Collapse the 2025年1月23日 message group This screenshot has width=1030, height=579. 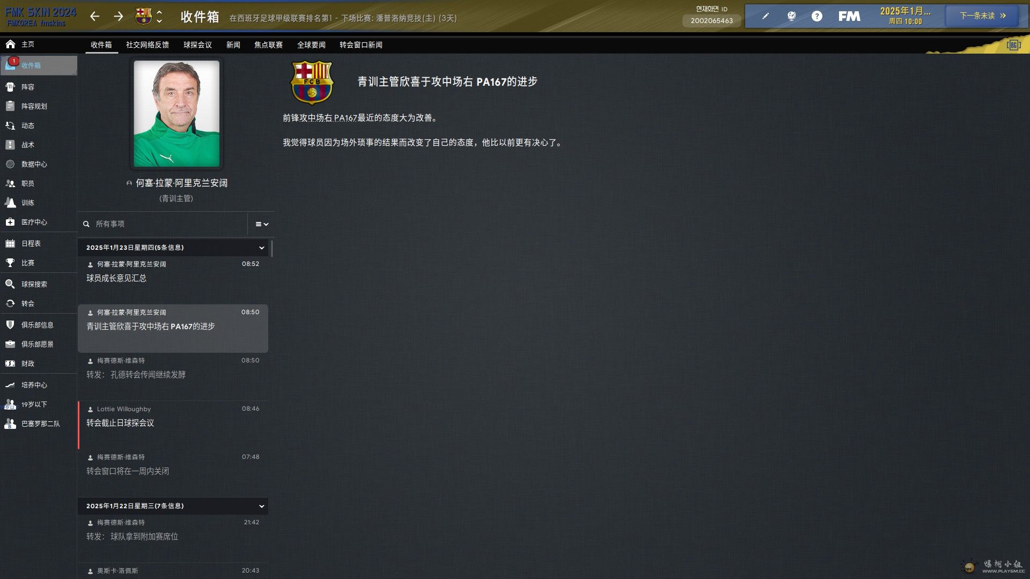[x=261, y=248]
